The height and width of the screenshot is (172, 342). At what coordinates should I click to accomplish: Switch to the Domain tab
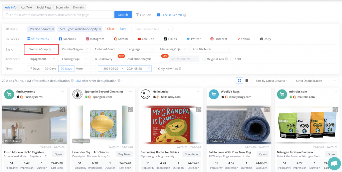coord(78,7)
